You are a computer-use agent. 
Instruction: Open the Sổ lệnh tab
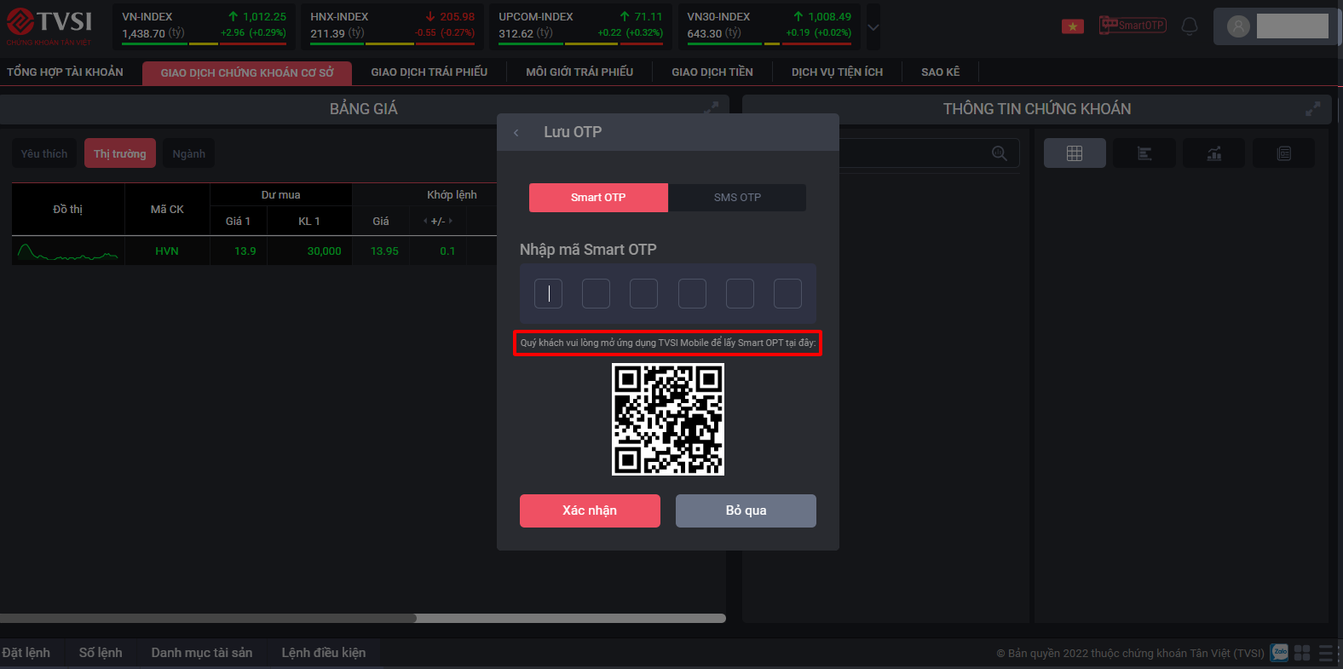pyautogui.click(x=101, y=653)
